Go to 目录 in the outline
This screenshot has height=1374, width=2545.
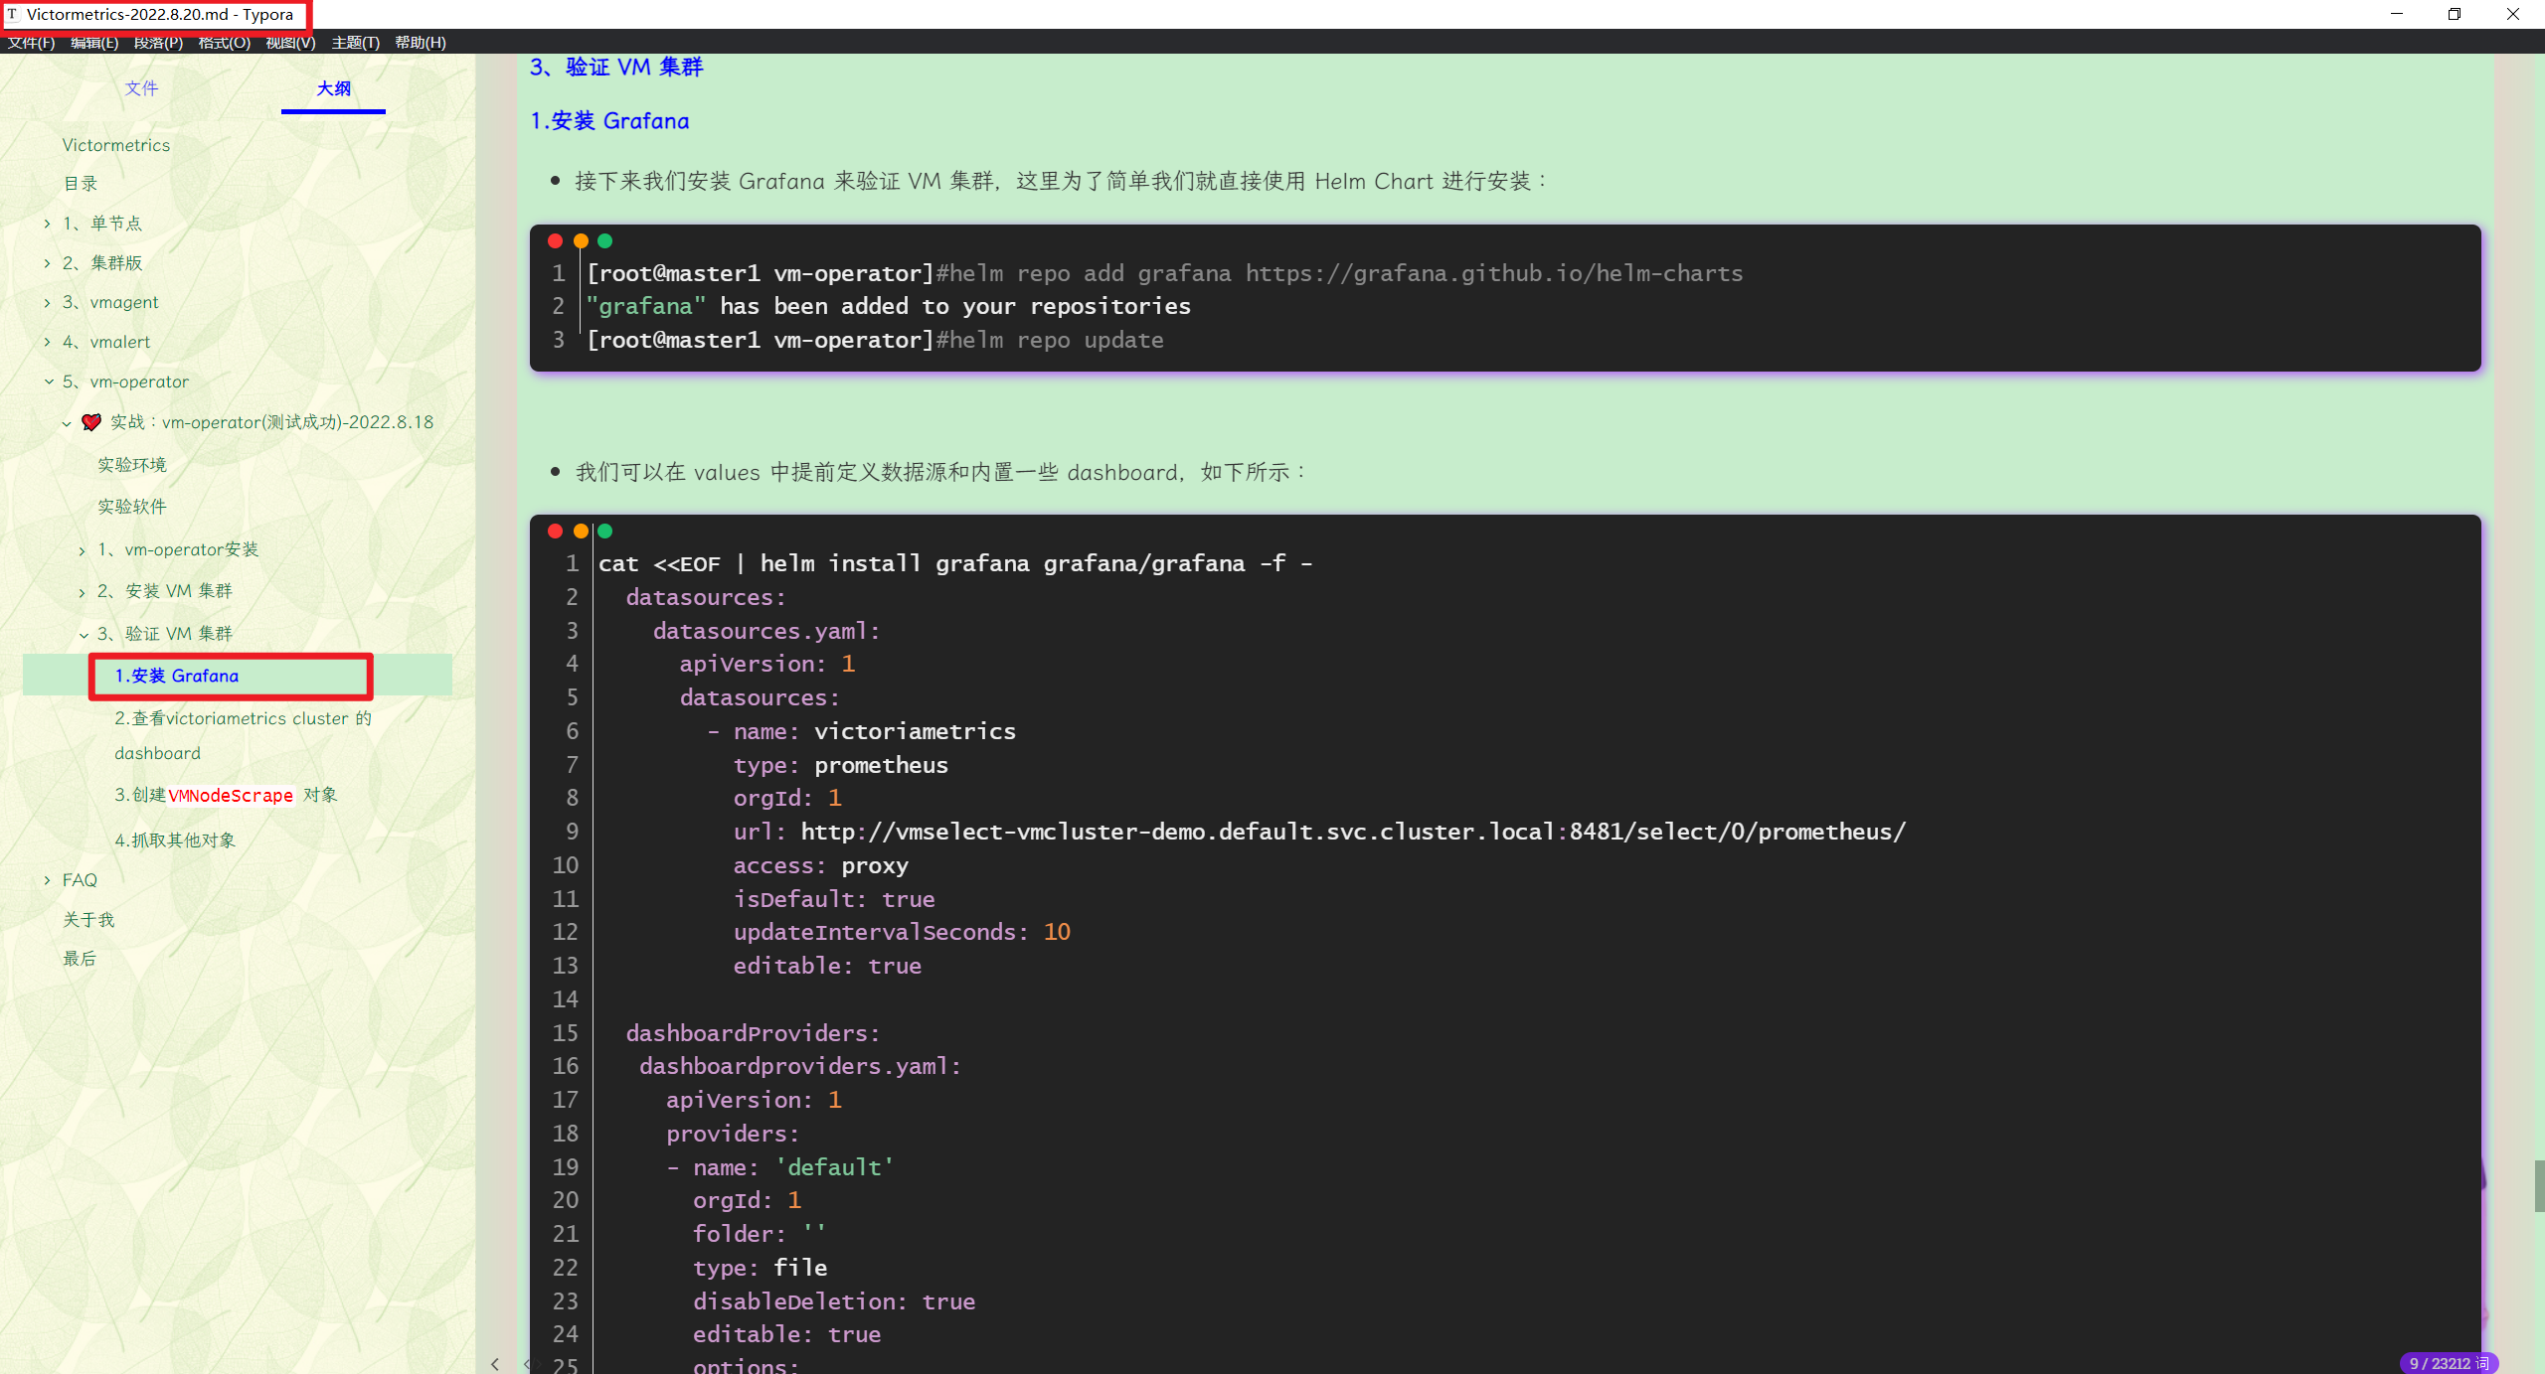coord(81,184)
